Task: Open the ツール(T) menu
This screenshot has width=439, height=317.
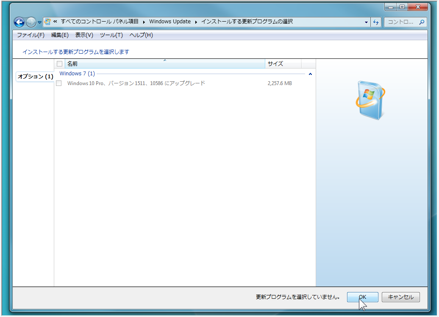Action: tap(111, 35)
